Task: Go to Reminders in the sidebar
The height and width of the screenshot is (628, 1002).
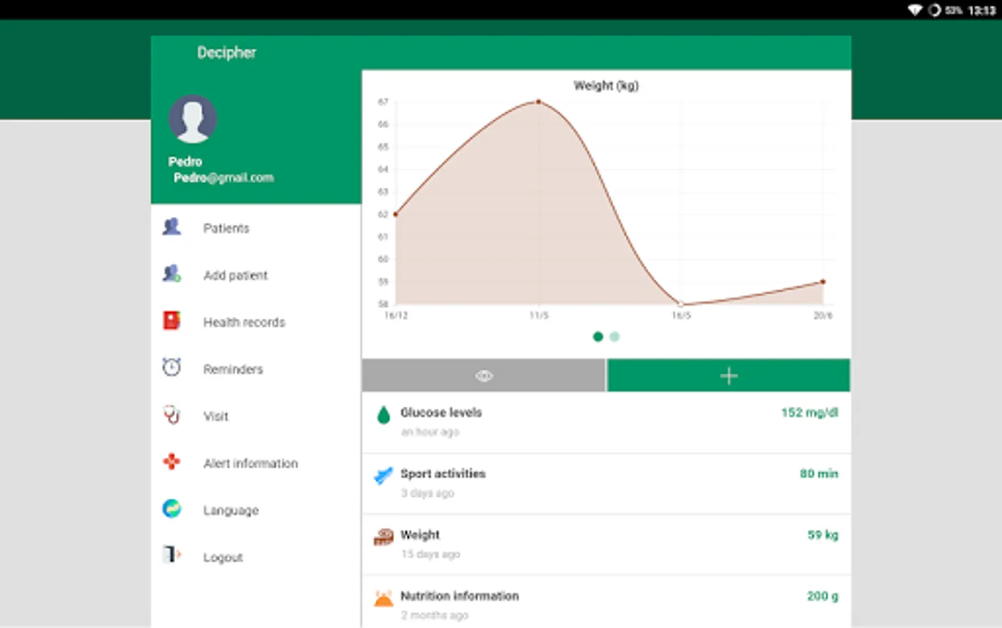Action: tap(256, 368)
